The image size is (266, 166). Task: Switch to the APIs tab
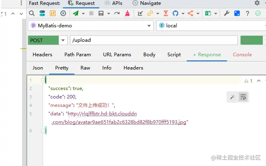point(113,3)
